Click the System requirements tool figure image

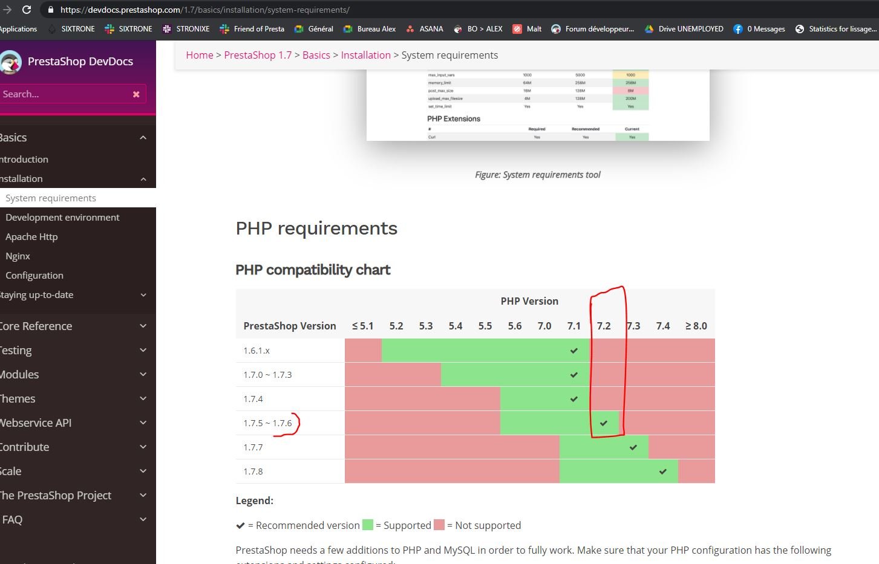pyautogui.click(x=538, y=105)
